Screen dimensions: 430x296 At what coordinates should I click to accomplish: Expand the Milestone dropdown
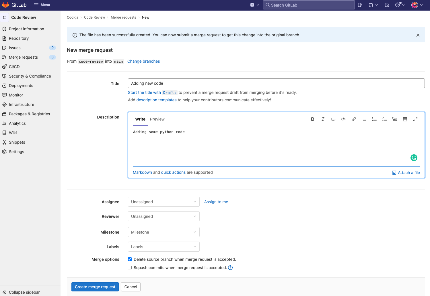pyautogui.click(x=164, y=232)
